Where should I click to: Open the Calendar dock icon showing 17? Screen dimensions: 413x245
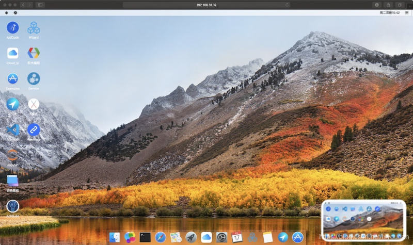point(237,237)
